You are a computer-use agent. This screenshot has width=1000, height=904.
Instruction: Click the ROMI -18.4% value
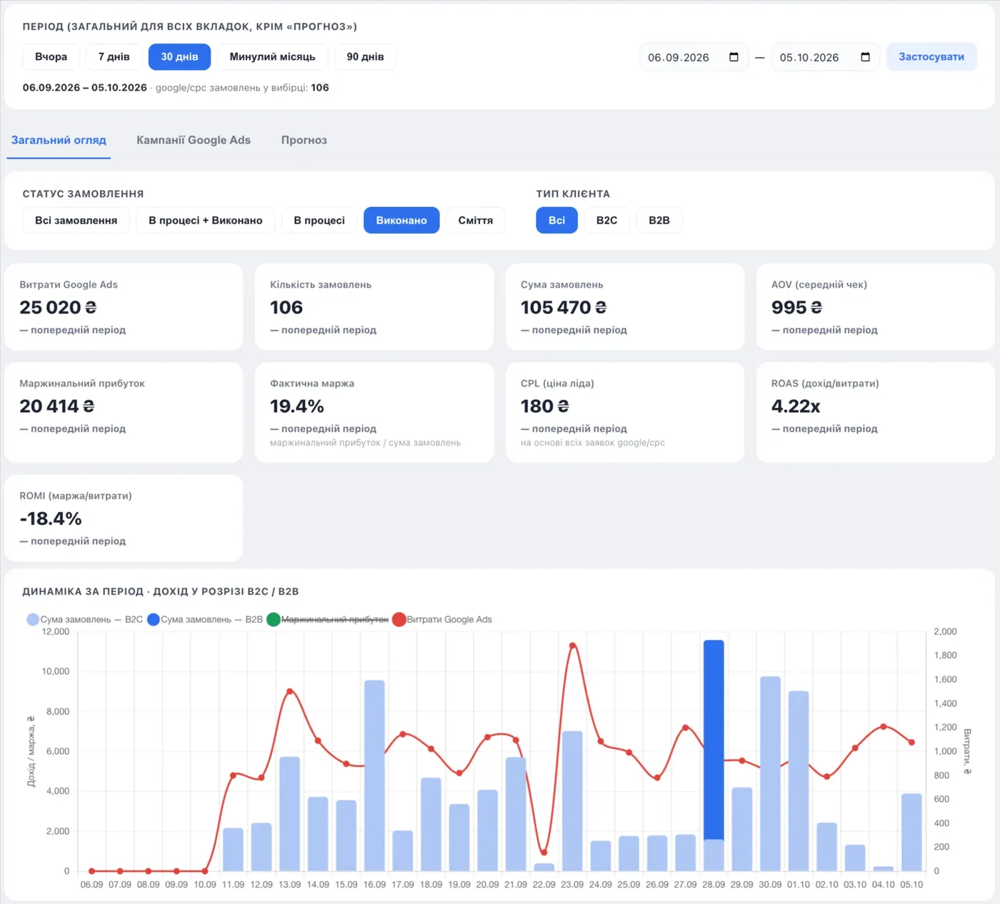[51, 519]
